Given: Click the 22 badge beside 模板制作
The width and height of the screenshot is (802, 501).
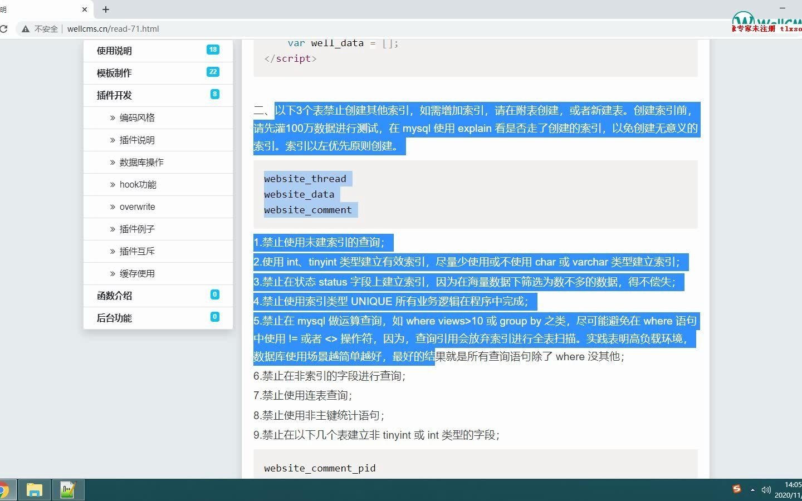Looking at the screenshot, I should click(213, 72).
